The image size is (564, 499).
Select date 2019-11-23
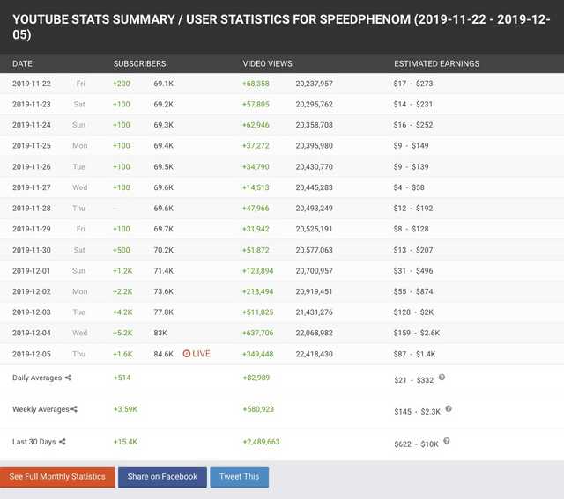coord(32,105)
